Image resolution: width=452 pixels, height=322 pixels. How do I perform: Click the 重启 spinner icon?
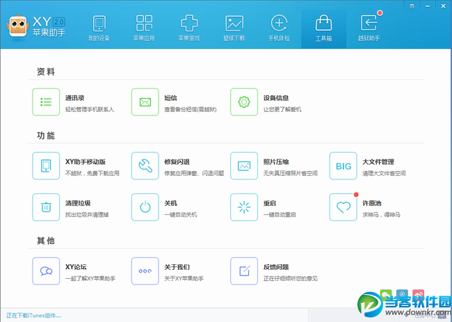pos(244,207)
